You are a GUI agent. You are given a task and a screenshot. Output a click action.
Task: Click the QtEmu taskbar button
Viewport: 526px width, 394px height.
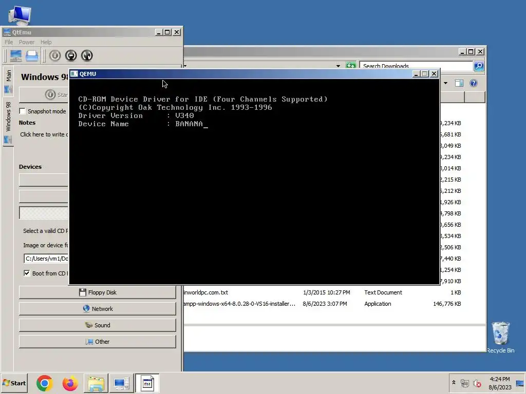point(121,383)
